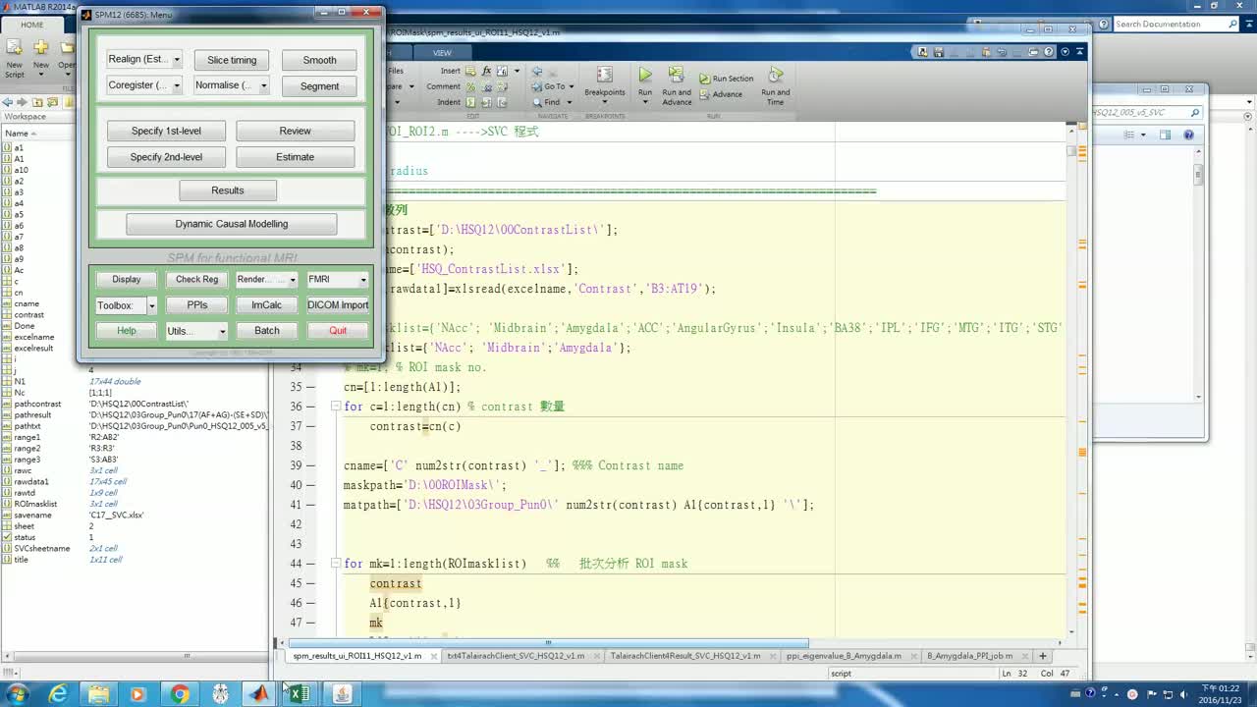
Task: Open Excel from the taskbar
Action: [x=299, y=693]
